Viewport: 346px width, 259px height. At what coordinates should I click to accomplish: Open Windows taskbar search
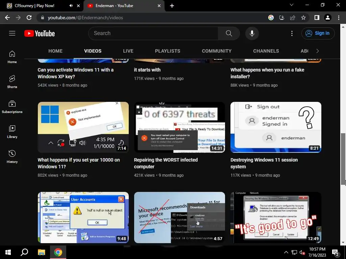coord(24,252)
